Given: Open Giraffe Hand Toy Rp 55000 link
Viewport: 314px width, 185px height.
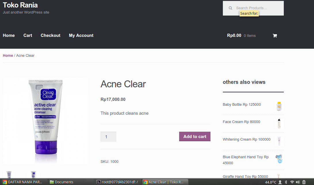Looking at the screenshot, I should pyautogui.click(x=245, y=176).
